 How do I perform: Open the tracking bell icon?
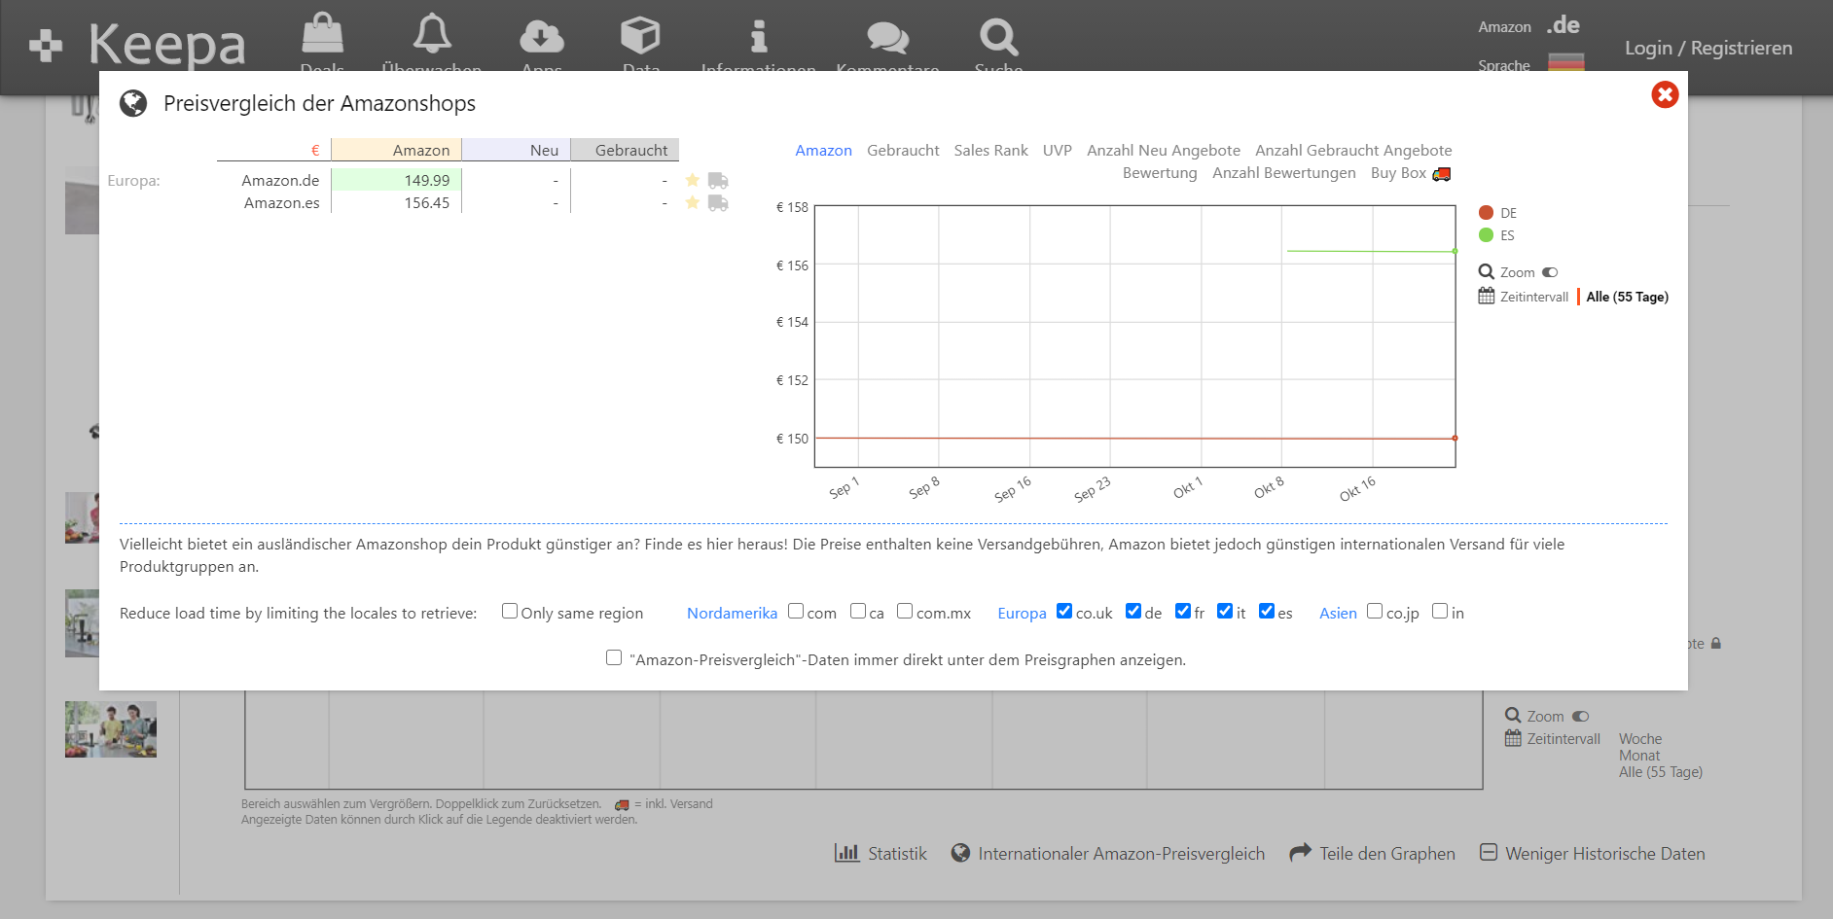pyautogui.click(x=432, y=35)
